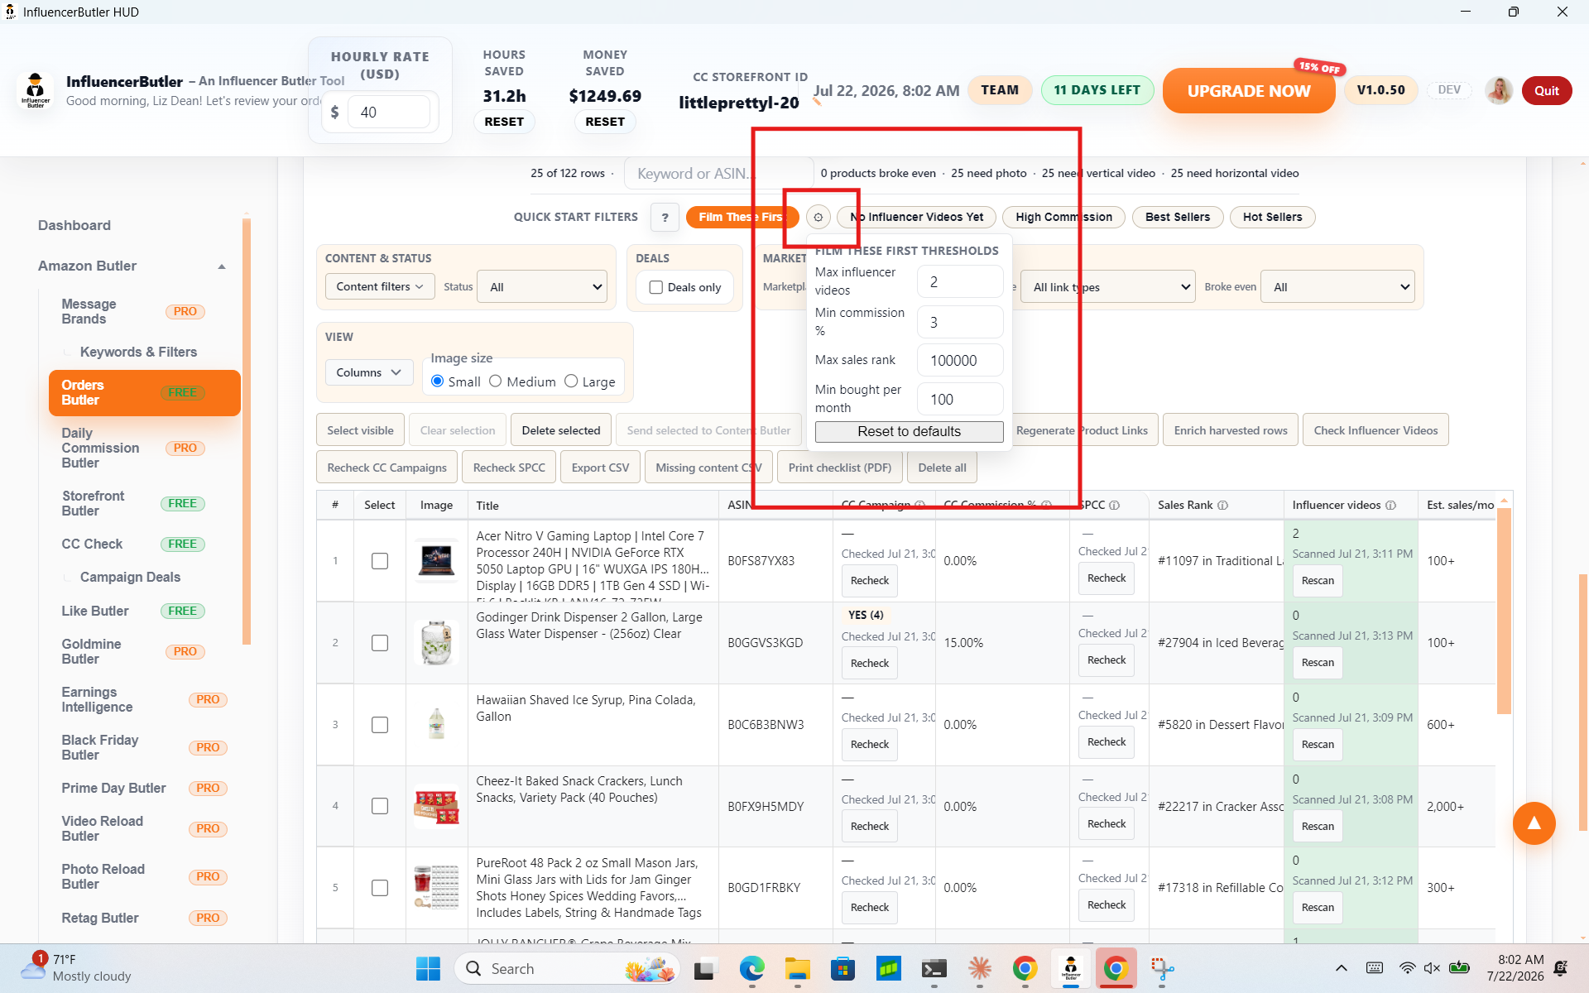Apply the Best Sellers quick filter
1589x993 pixels.
tap(1177, 217)
